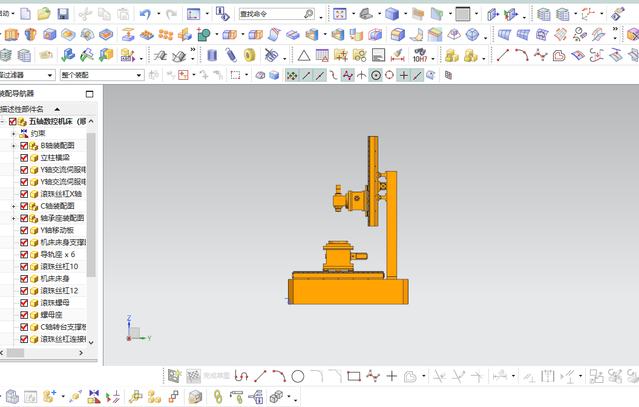
Task: Click the yellow coiled ring icon
Action: [249, 56]
